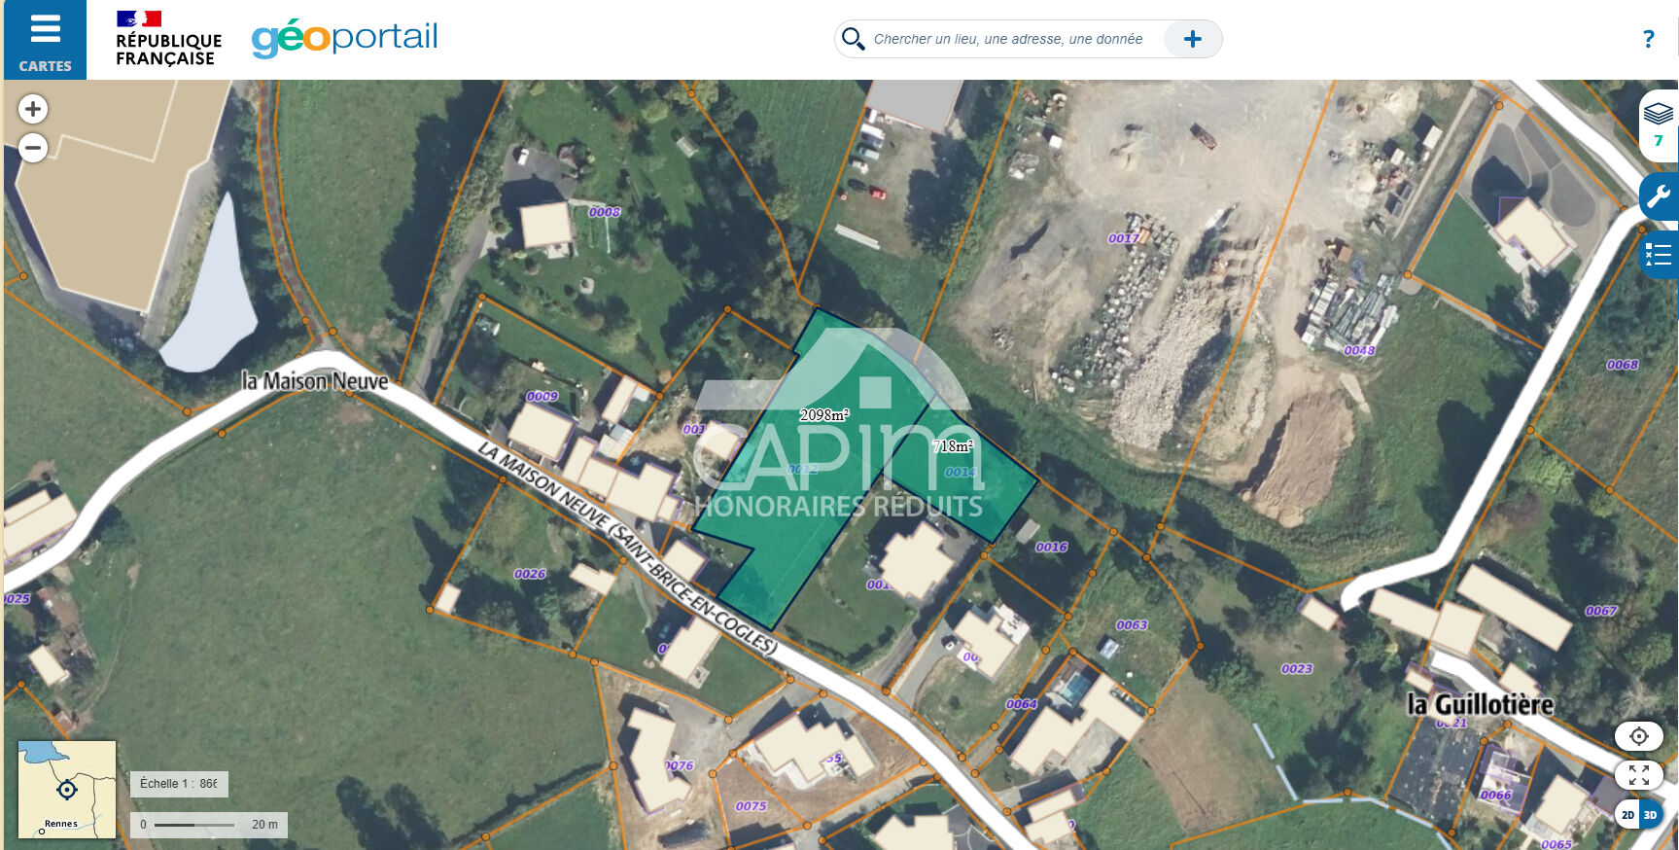This screenshot has height=850, width=1679.
Task: Open the legend list panel
Action: [1659, 256]
